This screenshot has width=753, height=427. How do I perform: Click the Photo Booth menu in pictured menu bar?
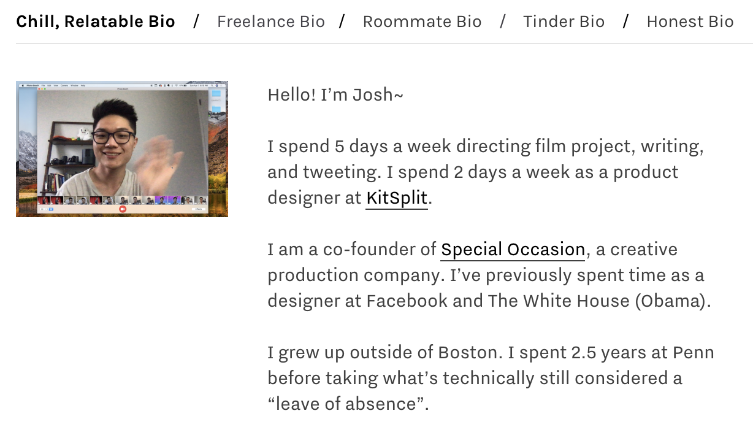(32, 85)
